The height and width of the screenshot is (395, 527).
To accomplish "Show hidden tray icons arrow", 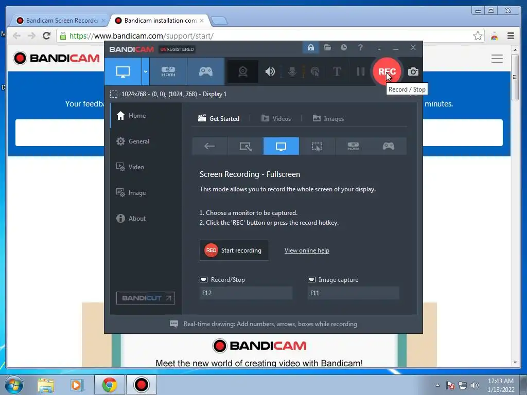I will click(x=437, y=385).
